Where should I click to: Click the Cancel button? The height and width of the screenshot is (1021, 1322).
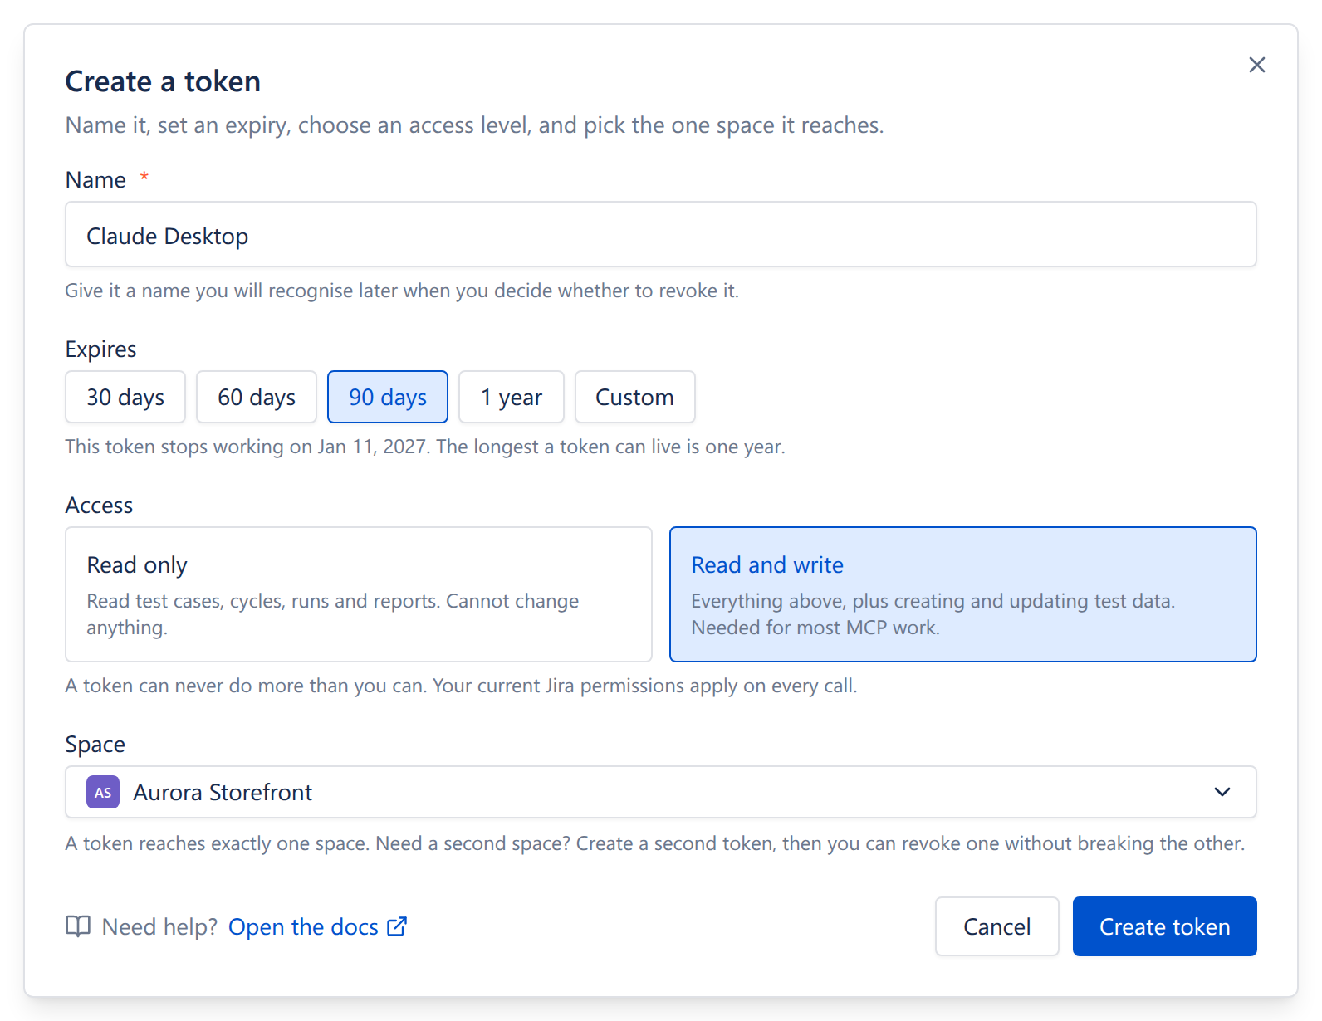[x=996, y=926]
